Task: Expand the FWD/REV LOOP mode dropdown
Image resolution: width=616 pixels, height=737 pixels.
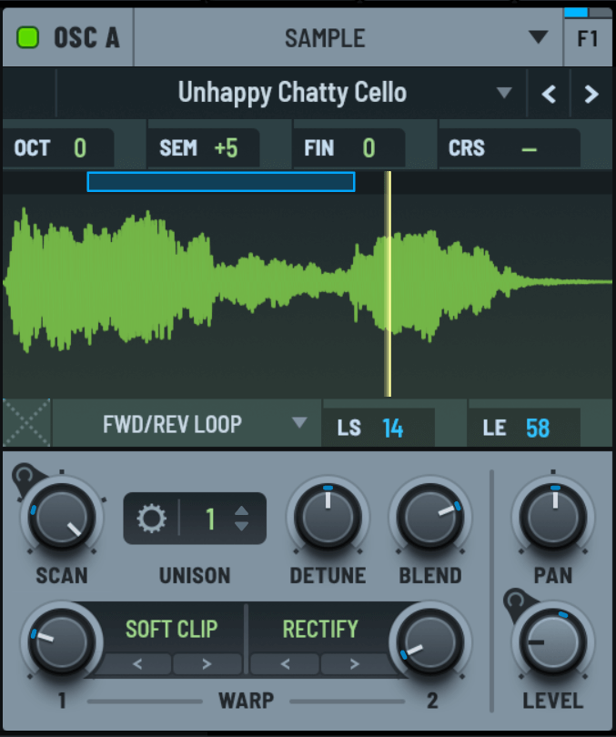Action: [298, 423]
